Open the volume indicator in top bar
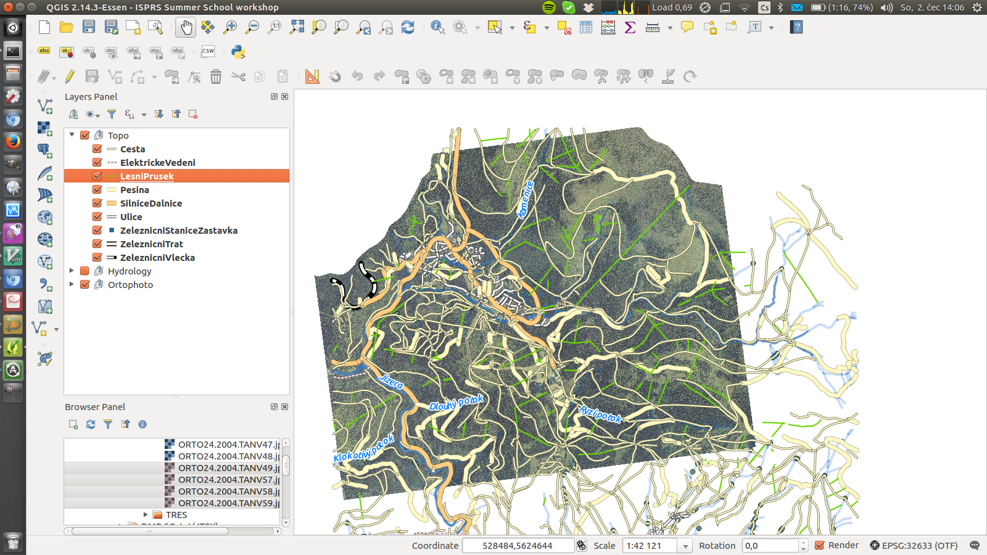The height and width of the screenshot is (555, 987). click(887, 7)
